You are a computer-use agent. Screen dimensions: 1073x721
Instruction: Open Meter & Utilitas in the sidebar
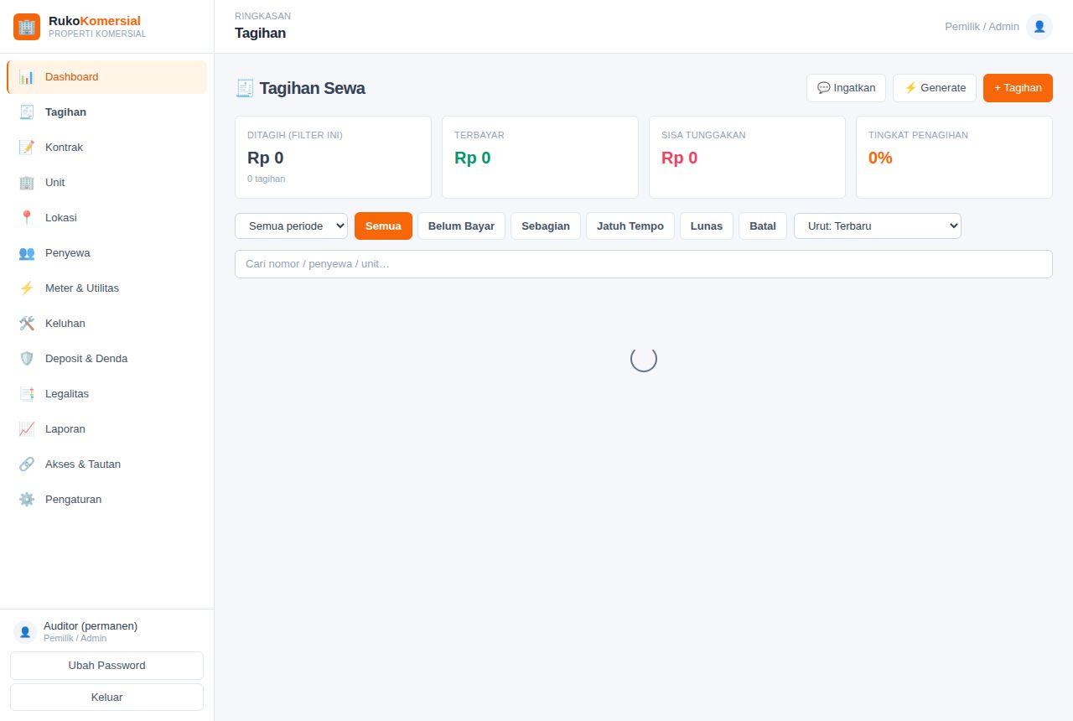click(x=106, y=288)
